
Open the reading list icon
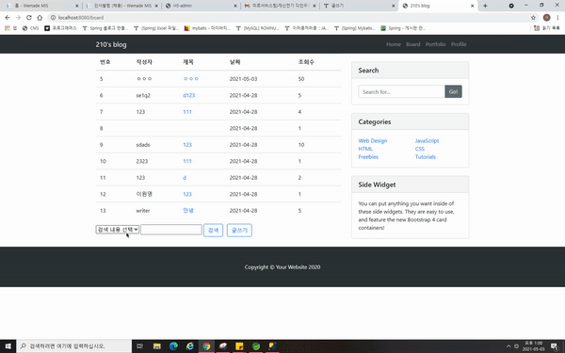coord(537,28)
